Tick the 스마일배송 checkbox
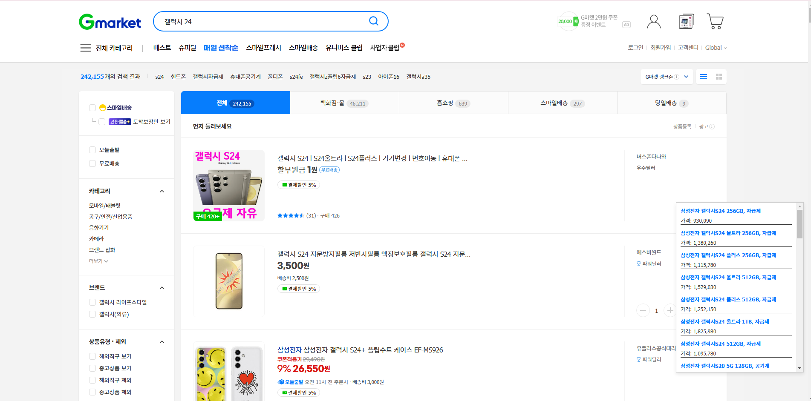This screenshot has height=401, width=811. point(92,108)
